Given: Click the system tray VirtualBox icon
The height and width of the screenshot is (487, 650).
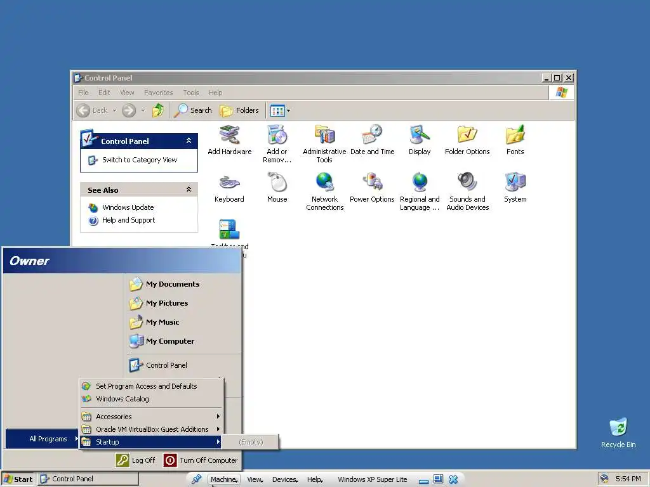Looking at the screenshot, I should [x=604, y=479].
